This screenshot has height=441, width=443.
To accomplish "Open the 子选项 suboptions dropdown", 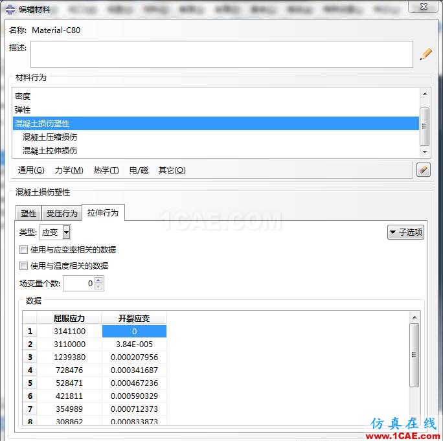I will (405, 232).
